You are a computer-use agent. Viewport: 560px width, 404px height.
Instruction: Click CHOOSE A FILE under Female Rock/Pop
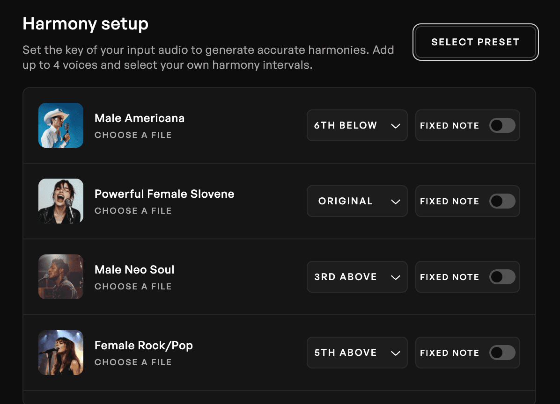point(133,362)
